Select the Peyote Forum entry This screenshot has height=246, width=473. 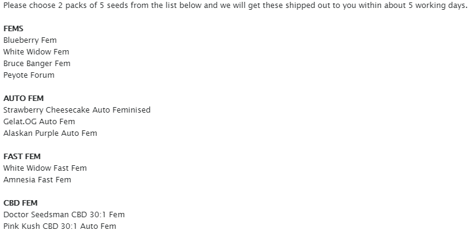29,75
